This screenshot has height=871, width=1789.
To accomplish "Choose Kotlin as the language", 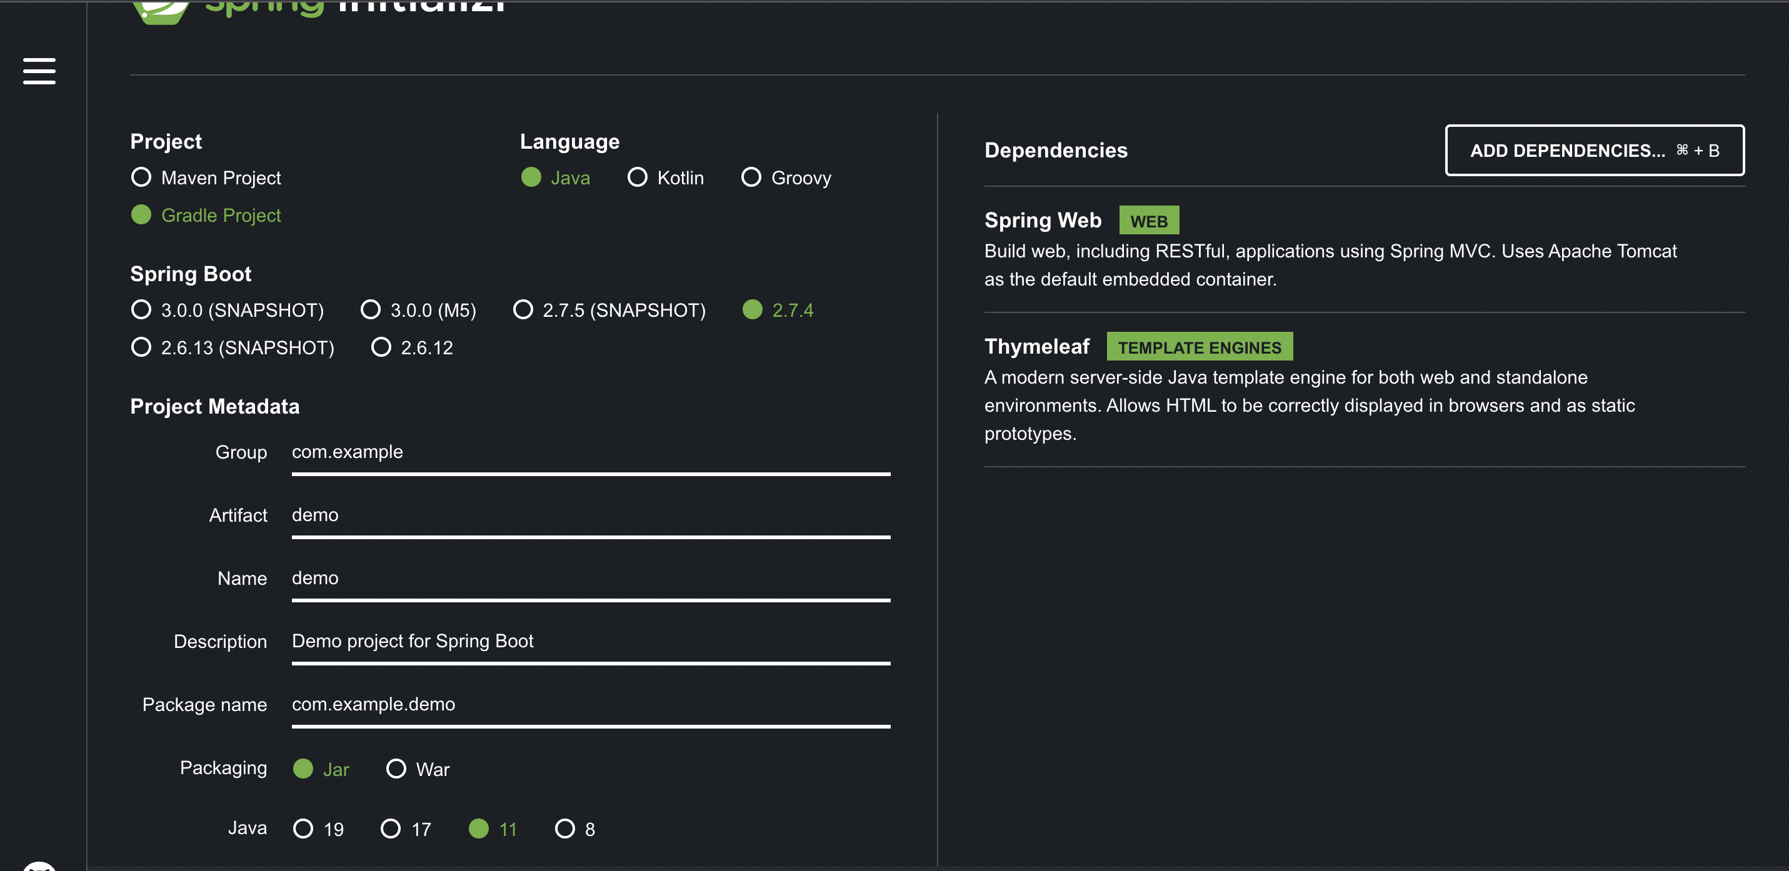I will point(665,177).
